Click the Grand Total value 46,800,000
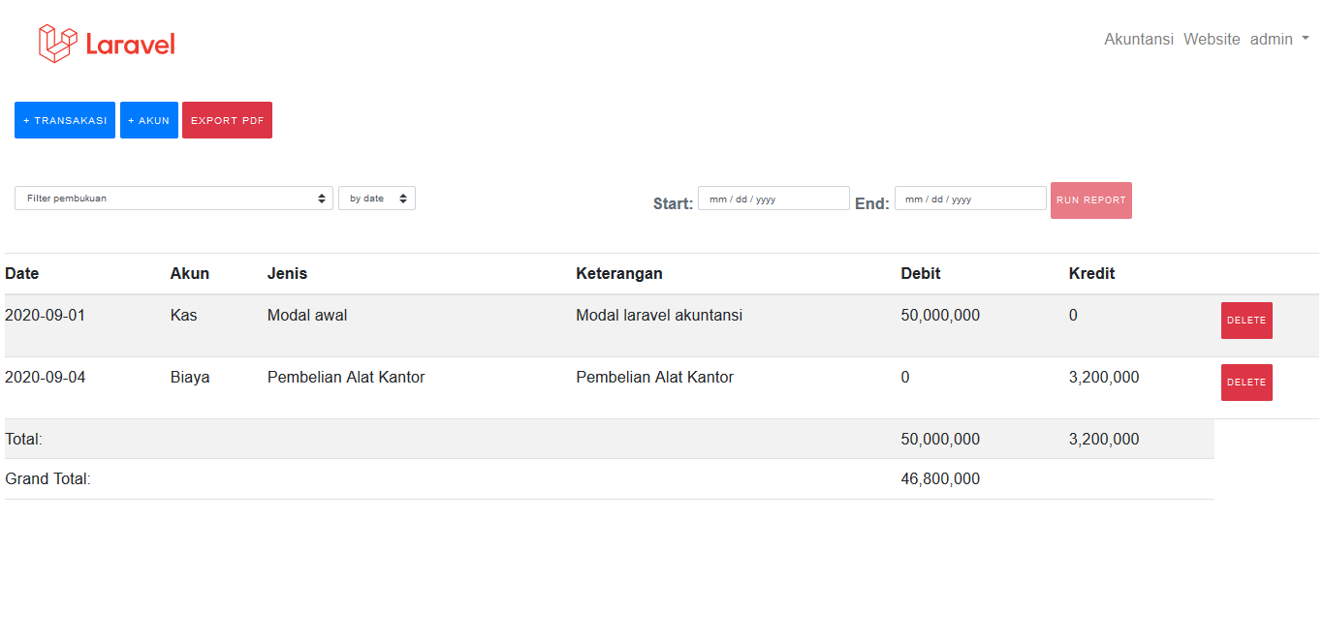 [x=939, y=479]
